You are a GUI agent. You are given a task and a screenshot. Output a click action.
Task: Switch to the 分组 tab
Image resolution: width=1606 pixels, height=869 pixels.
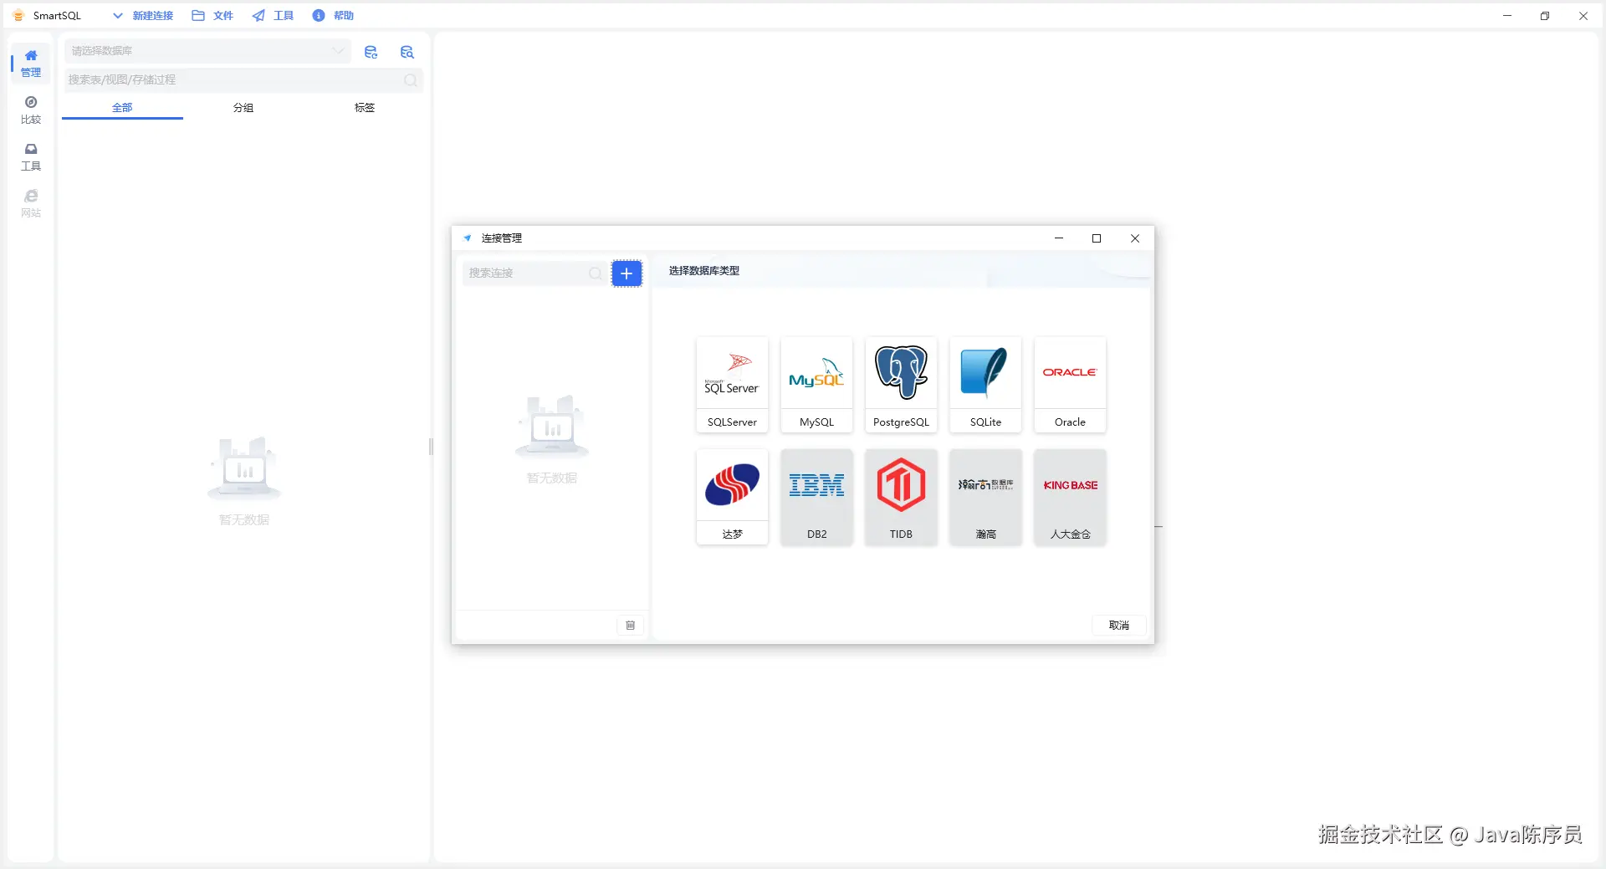coord(243,108)
